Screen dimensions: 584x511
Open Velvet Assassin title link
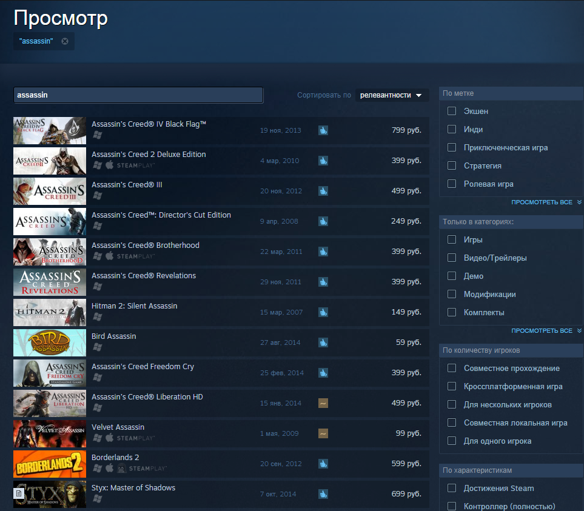(118, 427)
